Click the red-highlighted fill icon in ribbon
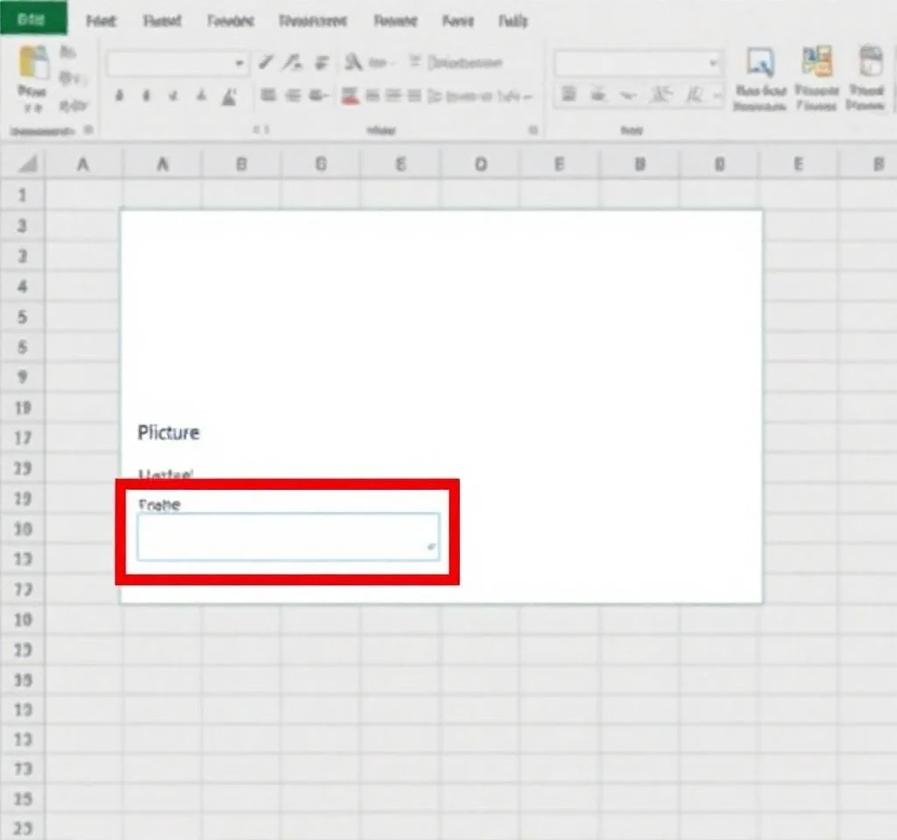The height and width of the screenshot is (840, 897). click(350, 95)
